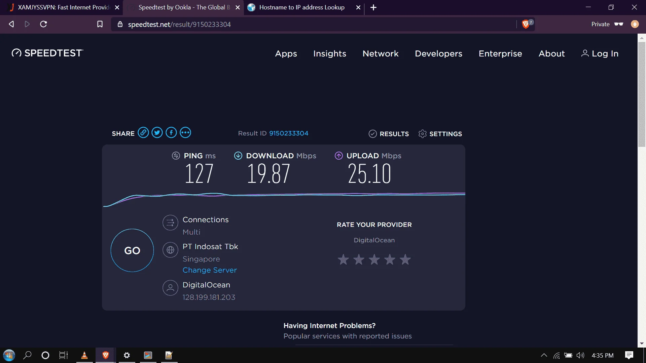Open the volume control in system tray
Image resolution: width=646 pixels, height=363 pixels.
tap(580, 355)
